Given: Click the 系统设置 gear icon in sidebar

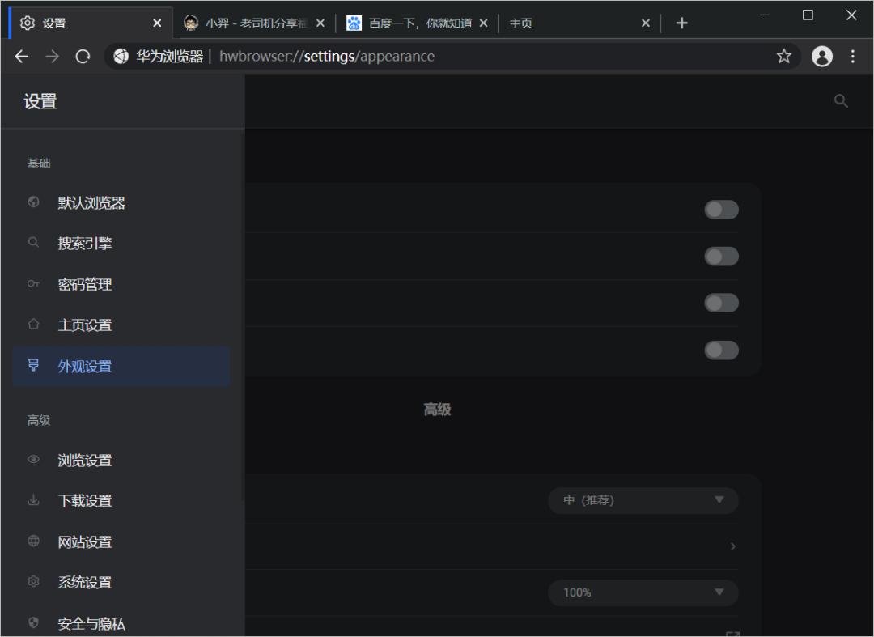Looking at the screenshot, I should pyautogui.click(x=33, y=581).
